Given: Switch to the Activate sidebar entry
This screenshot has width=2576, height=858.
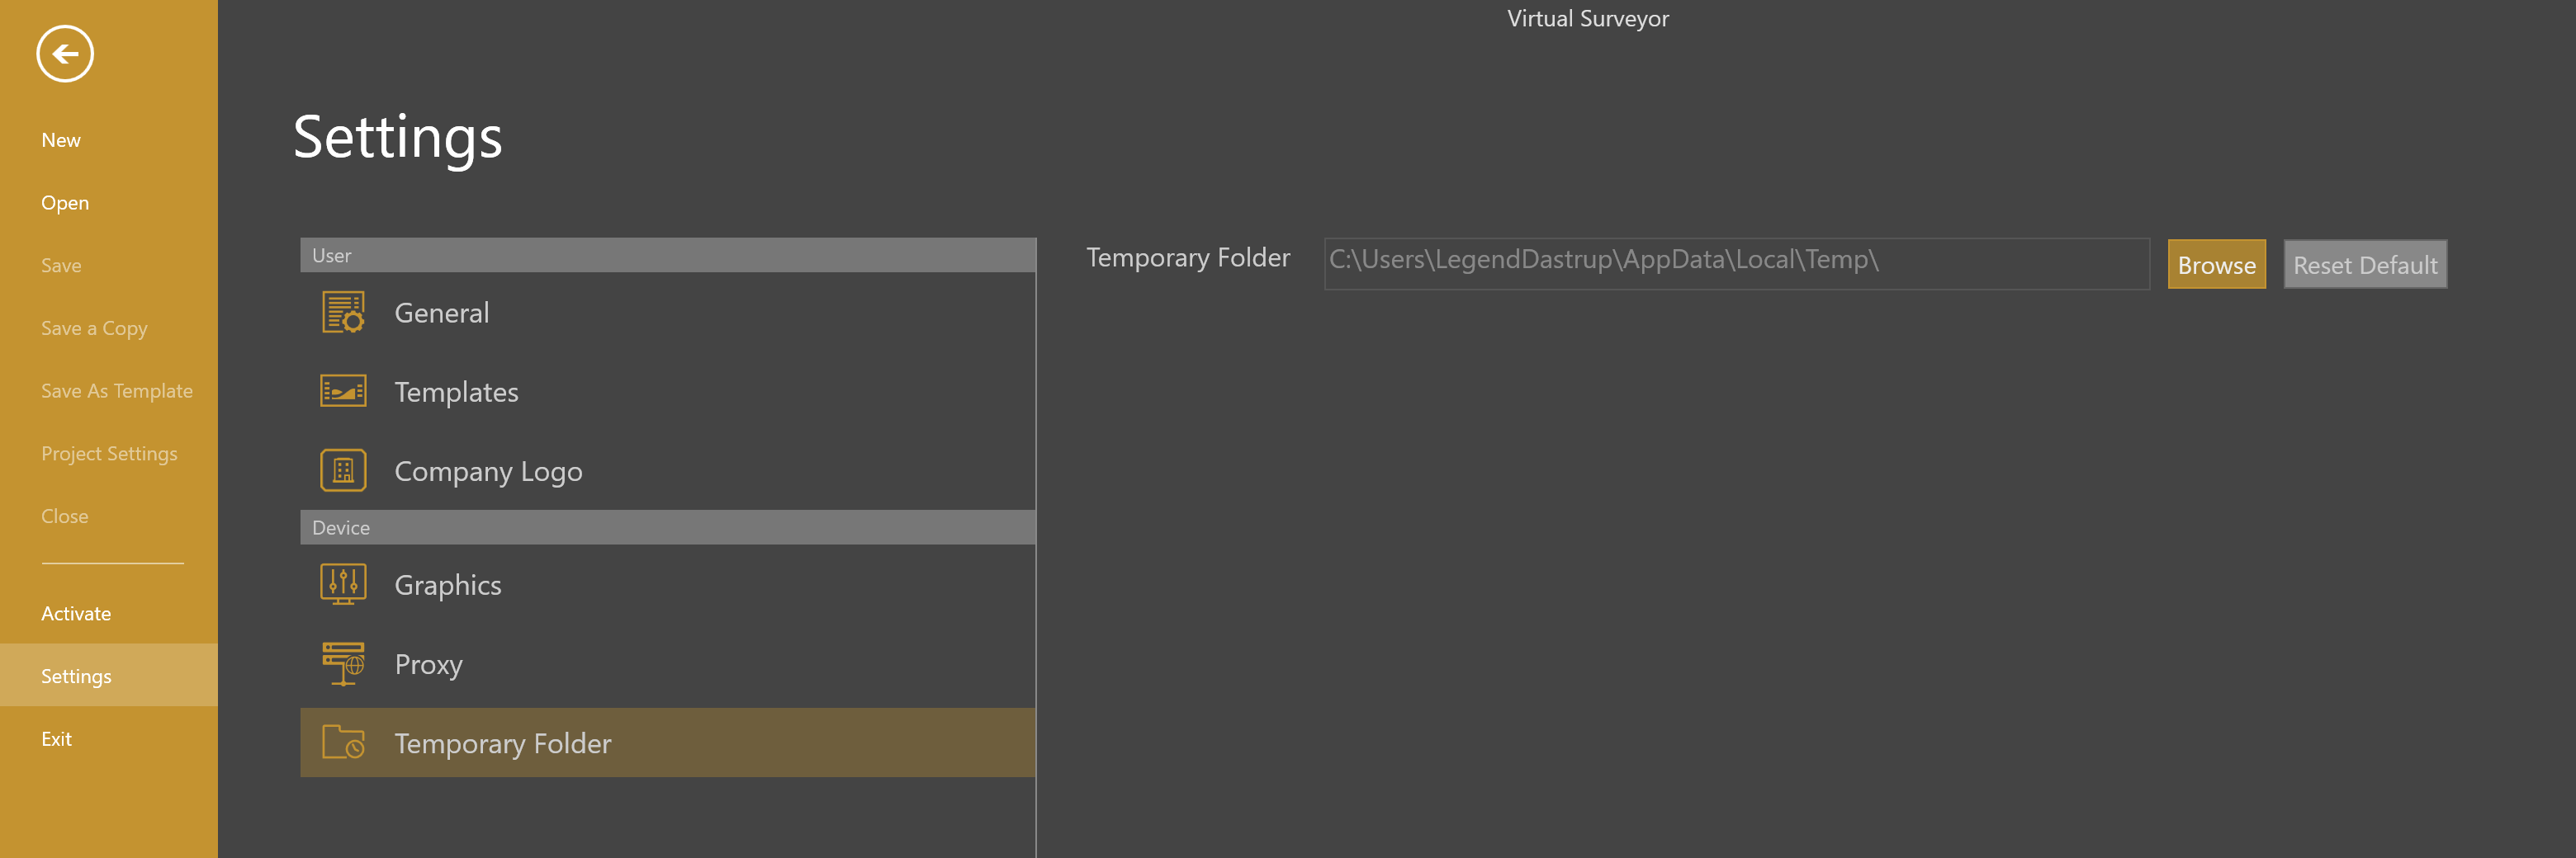Looking at the screenshot, I should coord(76,612).
